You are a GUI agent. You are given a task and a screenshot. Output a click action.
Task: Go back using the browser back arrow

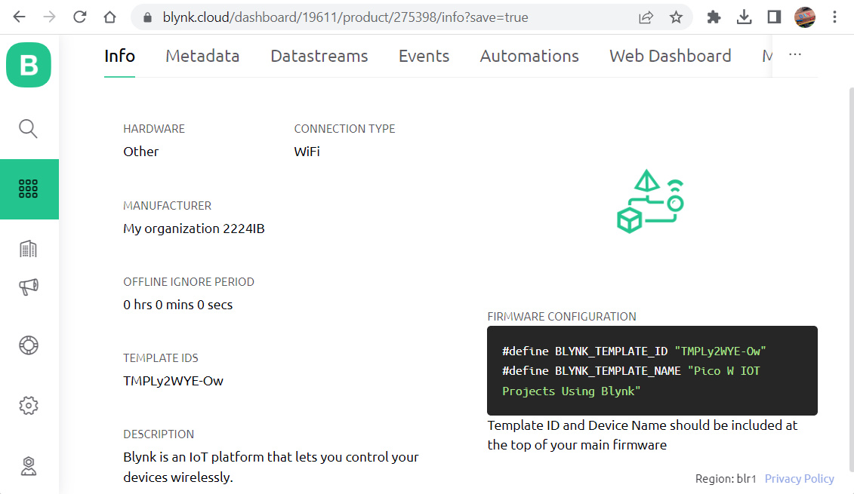(19, 17)
